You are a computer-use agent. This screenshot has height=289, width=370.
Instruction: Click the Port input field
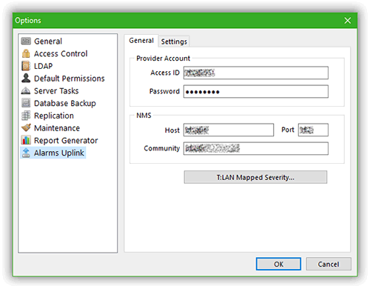coord(313,130)
